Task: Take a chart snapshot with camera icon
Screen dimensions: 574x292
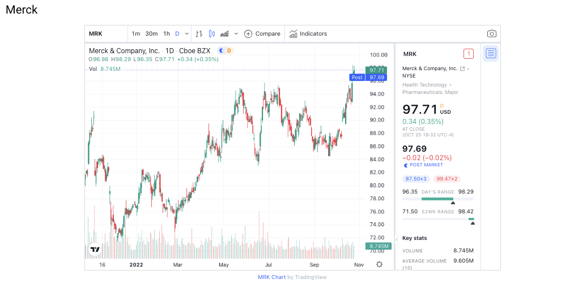Action: point(492,33)
